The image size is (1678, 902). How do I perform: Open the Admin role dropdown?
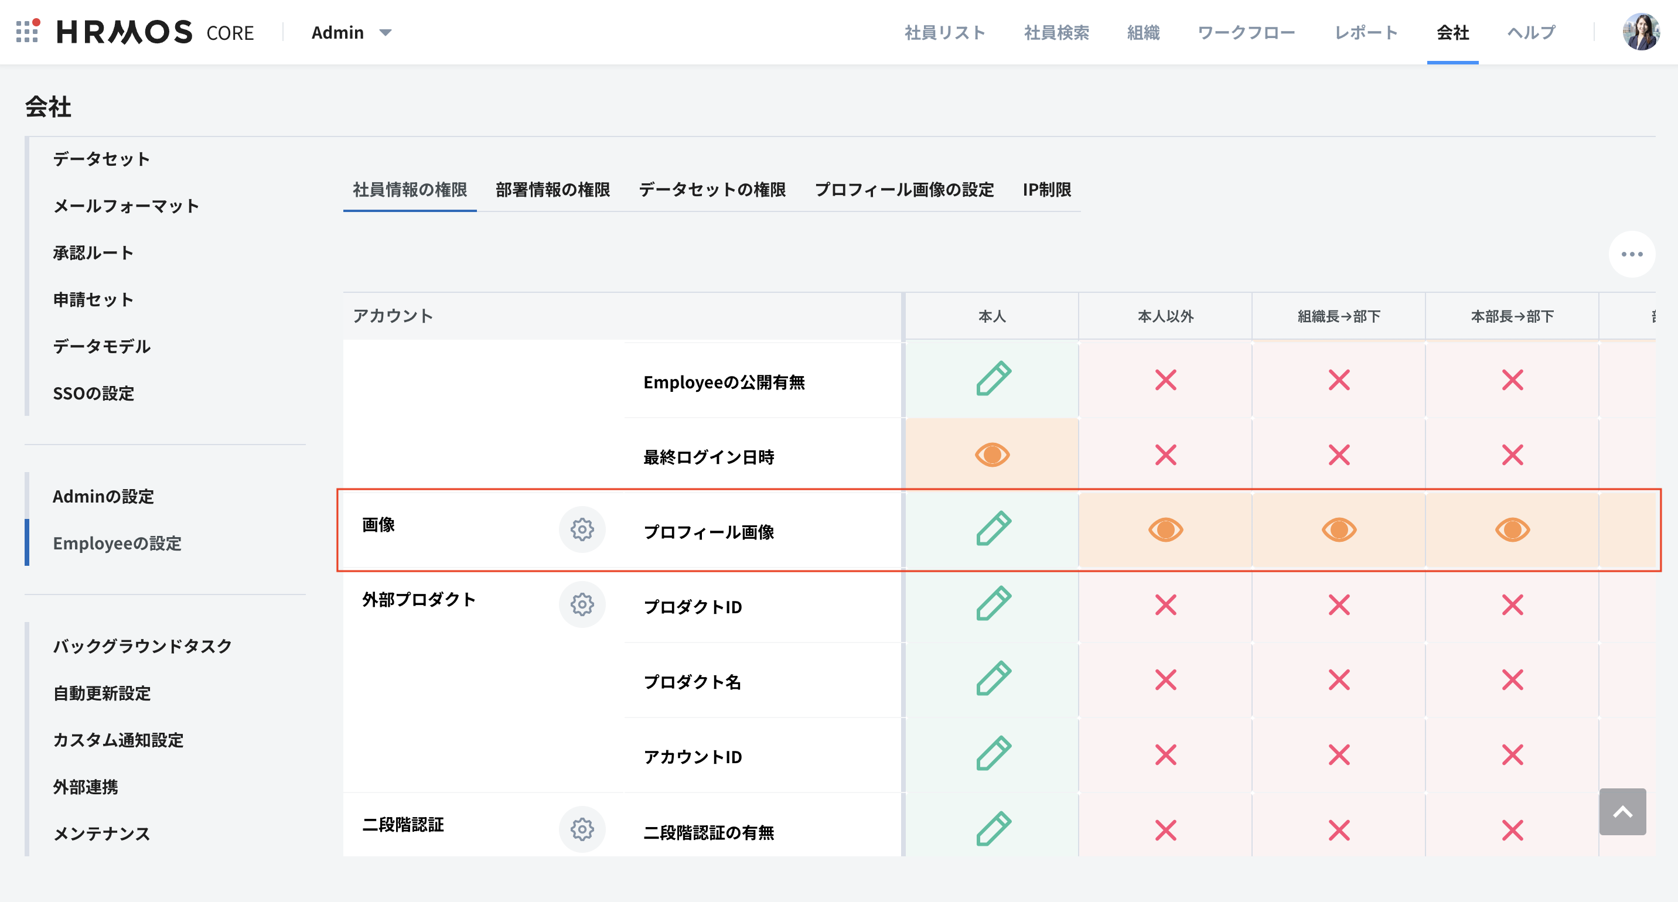click(x=352, y=33)
